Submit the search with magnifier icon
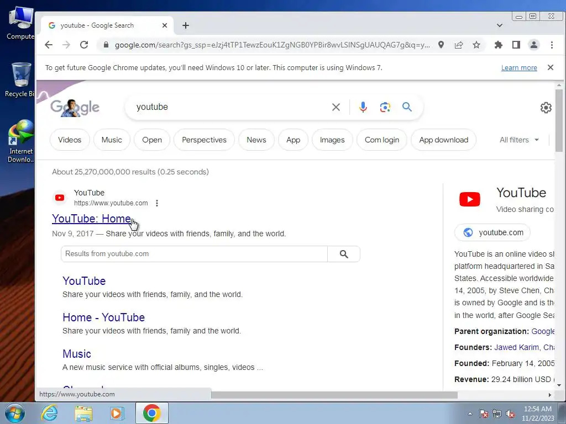Viewport: 566px width, 424px height. (407, 107)
